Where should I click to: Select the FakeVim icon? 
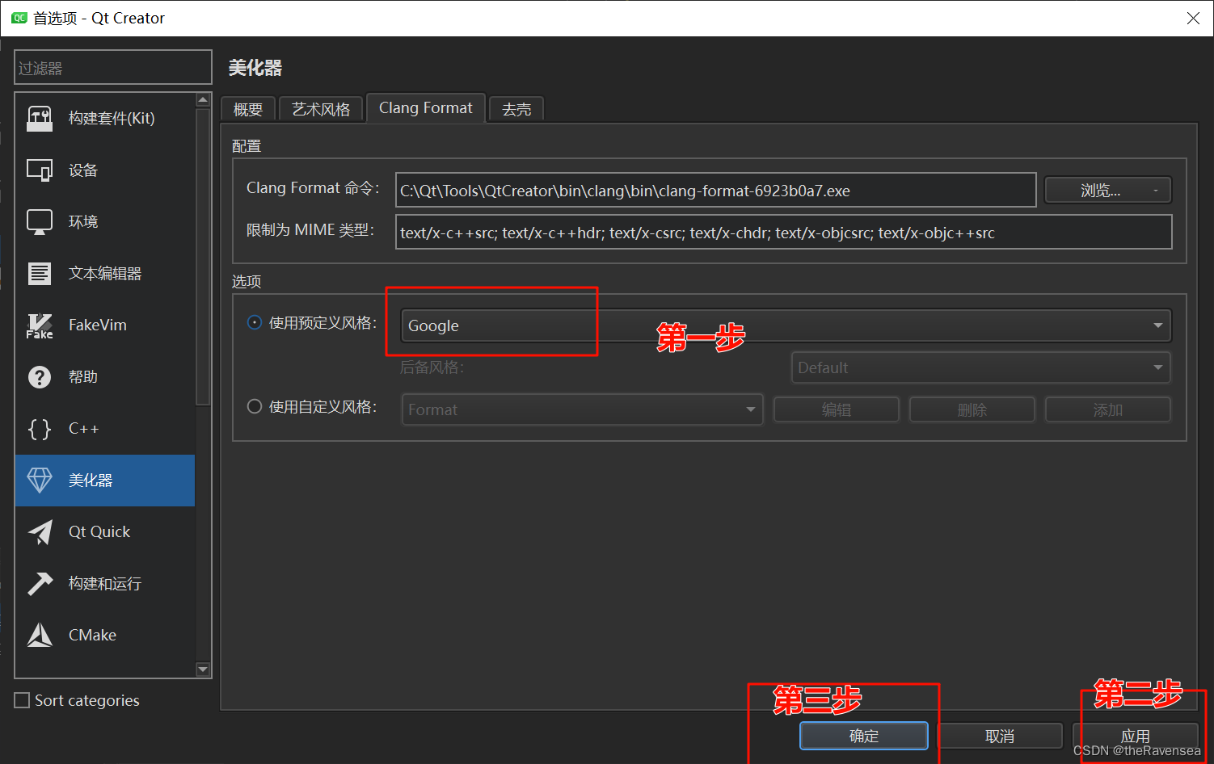point(40,325)
